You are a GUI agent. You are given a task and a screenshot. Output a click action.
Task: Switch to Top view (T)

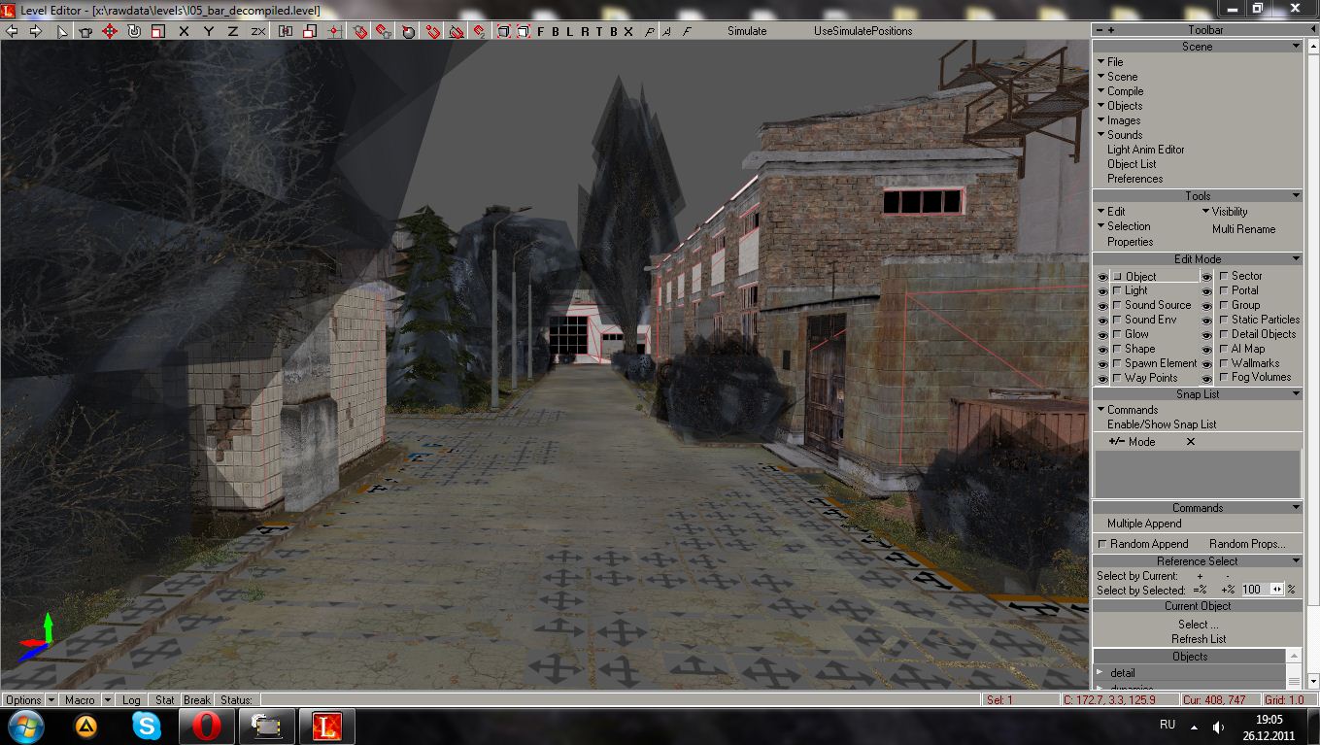tap(599, 31)
